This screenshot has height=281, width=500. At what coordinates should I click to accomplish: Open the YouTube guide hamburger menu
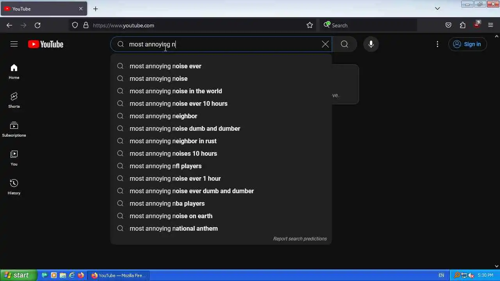[x=14, y=44]
